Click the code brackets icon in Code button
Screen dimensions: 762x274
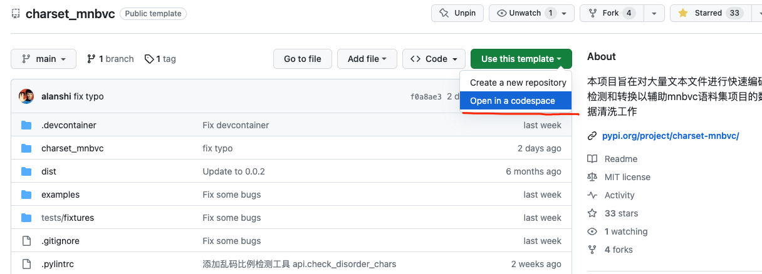tap(415, 59)
